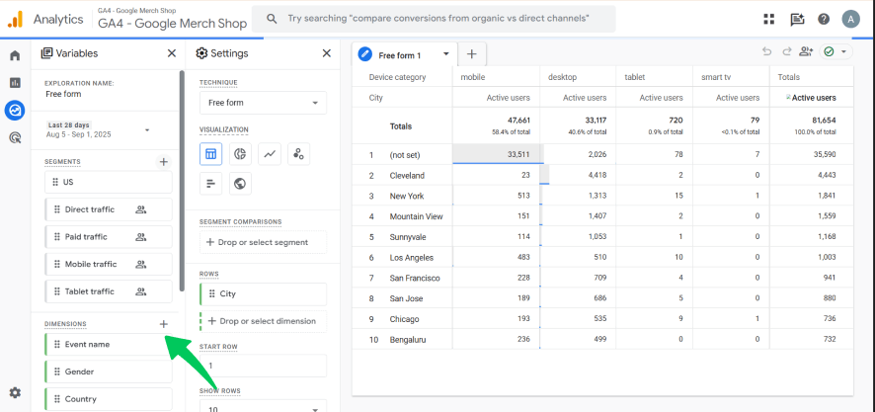Screen dimensions: 875x412
Task: Open the Help question mark icon
Action: click(824, 19)
